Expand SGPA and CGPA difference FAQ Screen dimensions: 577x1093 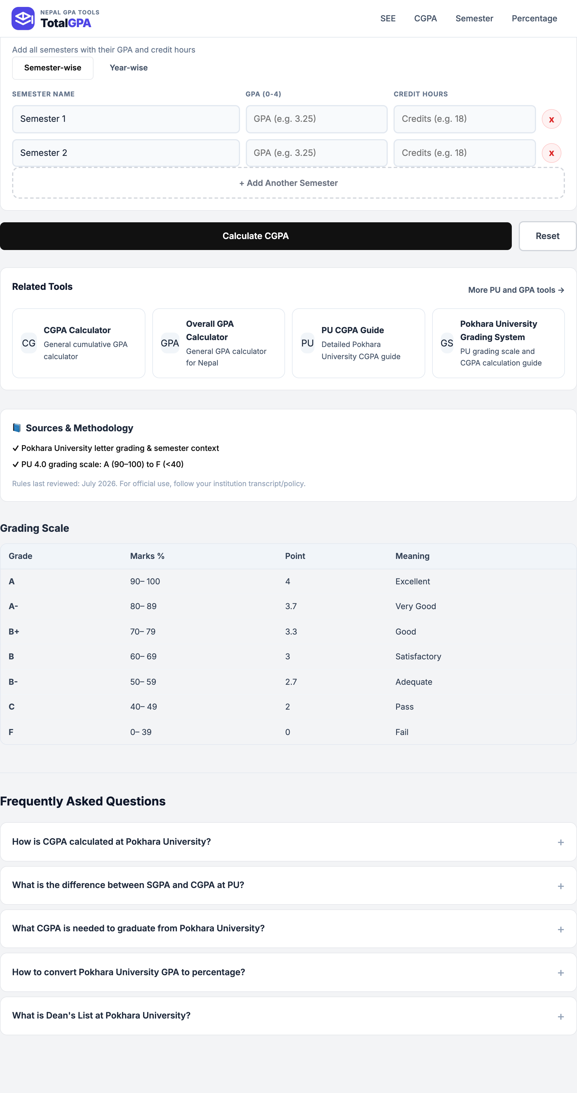coord(288,885)
